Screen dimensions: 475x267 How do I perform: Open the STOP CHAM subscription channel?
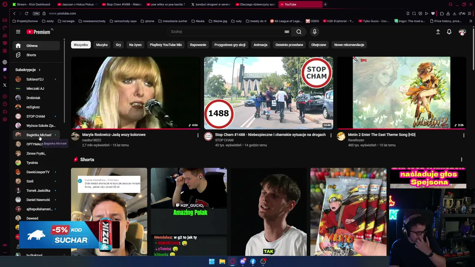[36, 116]
